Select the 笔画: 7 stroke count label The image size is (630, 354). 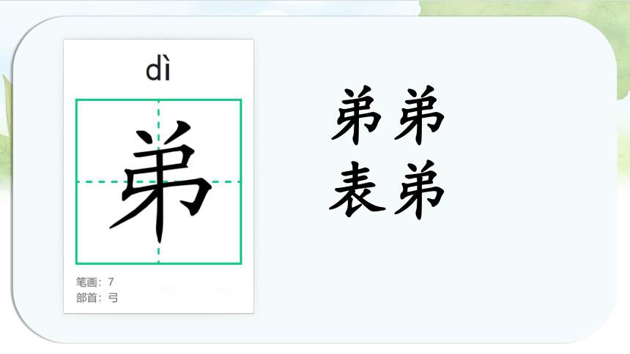tap(94, 282)
